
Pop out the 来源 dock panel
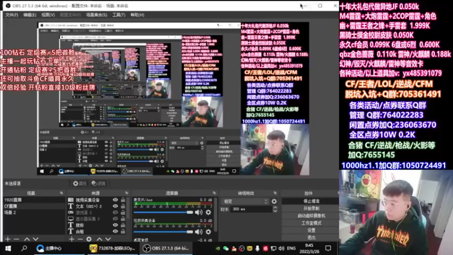click(x=126, y=193)
